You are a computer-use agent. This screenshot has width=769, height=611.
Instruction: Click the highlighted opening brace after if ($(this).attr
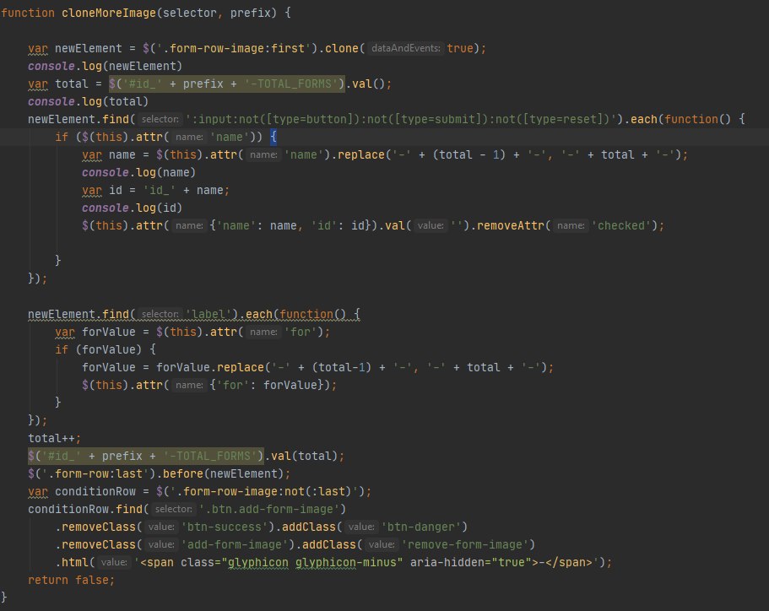[x=273, y=137]
